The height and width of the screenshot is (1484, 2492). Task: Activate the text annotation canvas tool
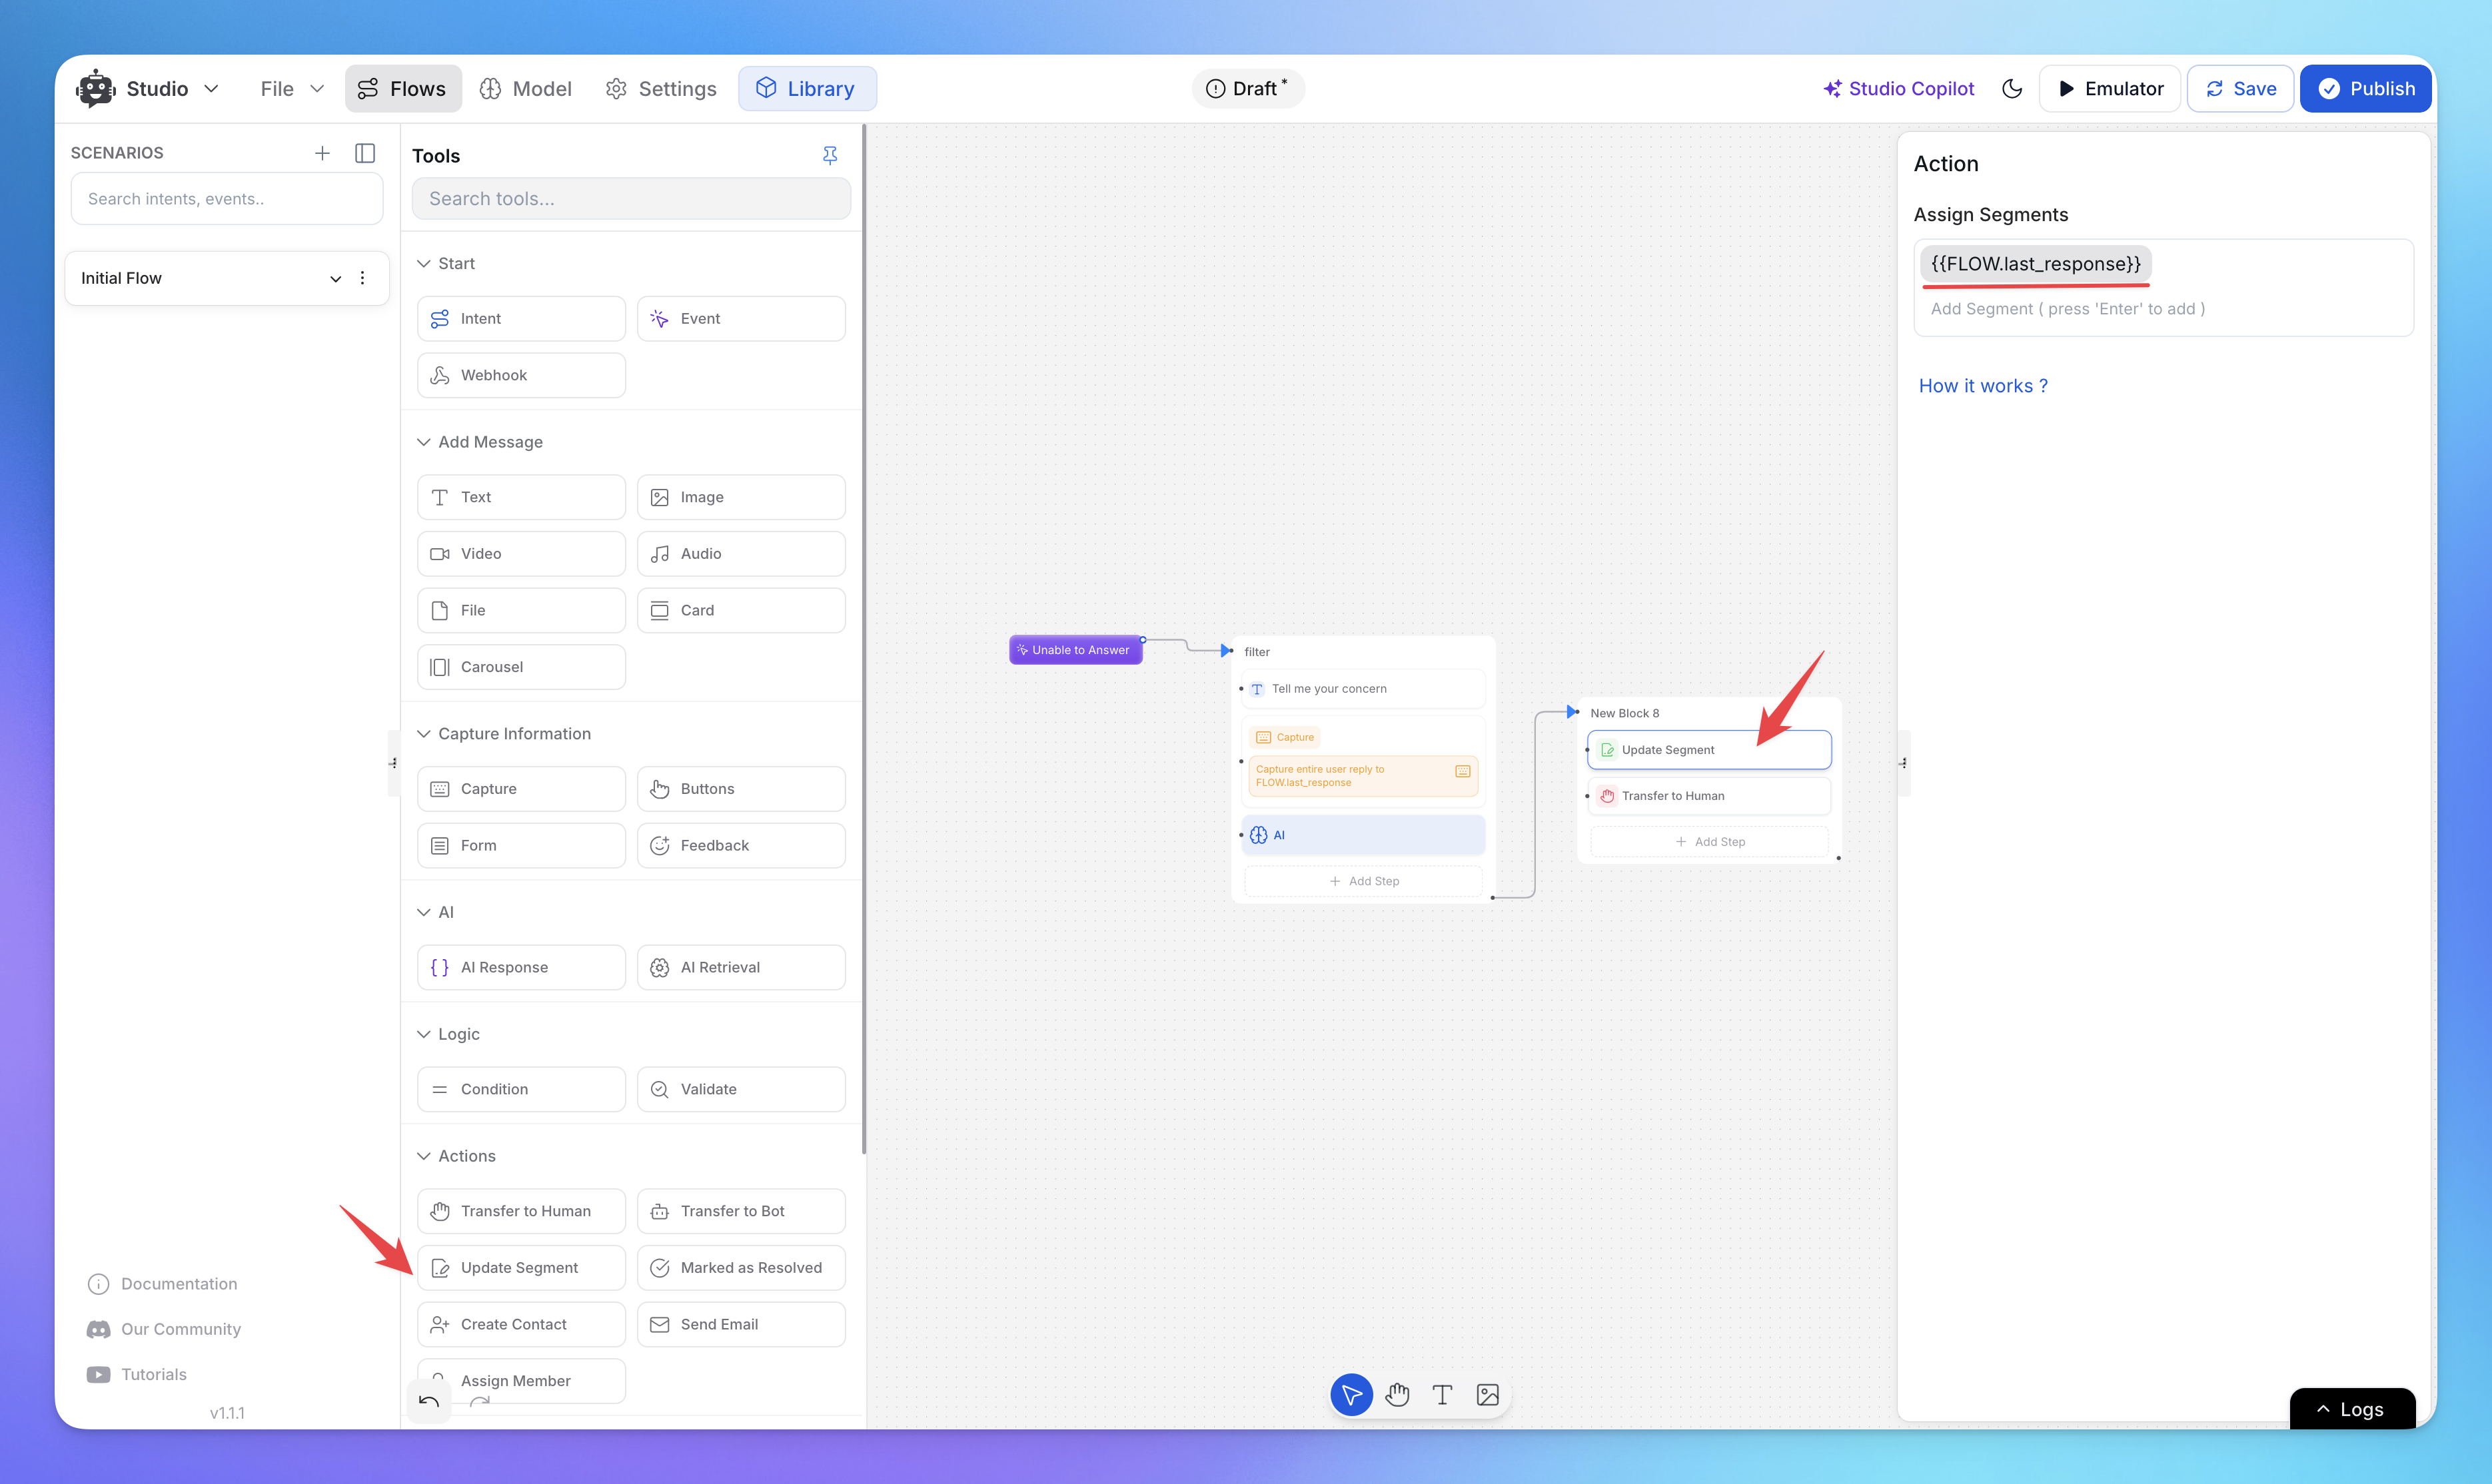(x=1443, y=1395)
